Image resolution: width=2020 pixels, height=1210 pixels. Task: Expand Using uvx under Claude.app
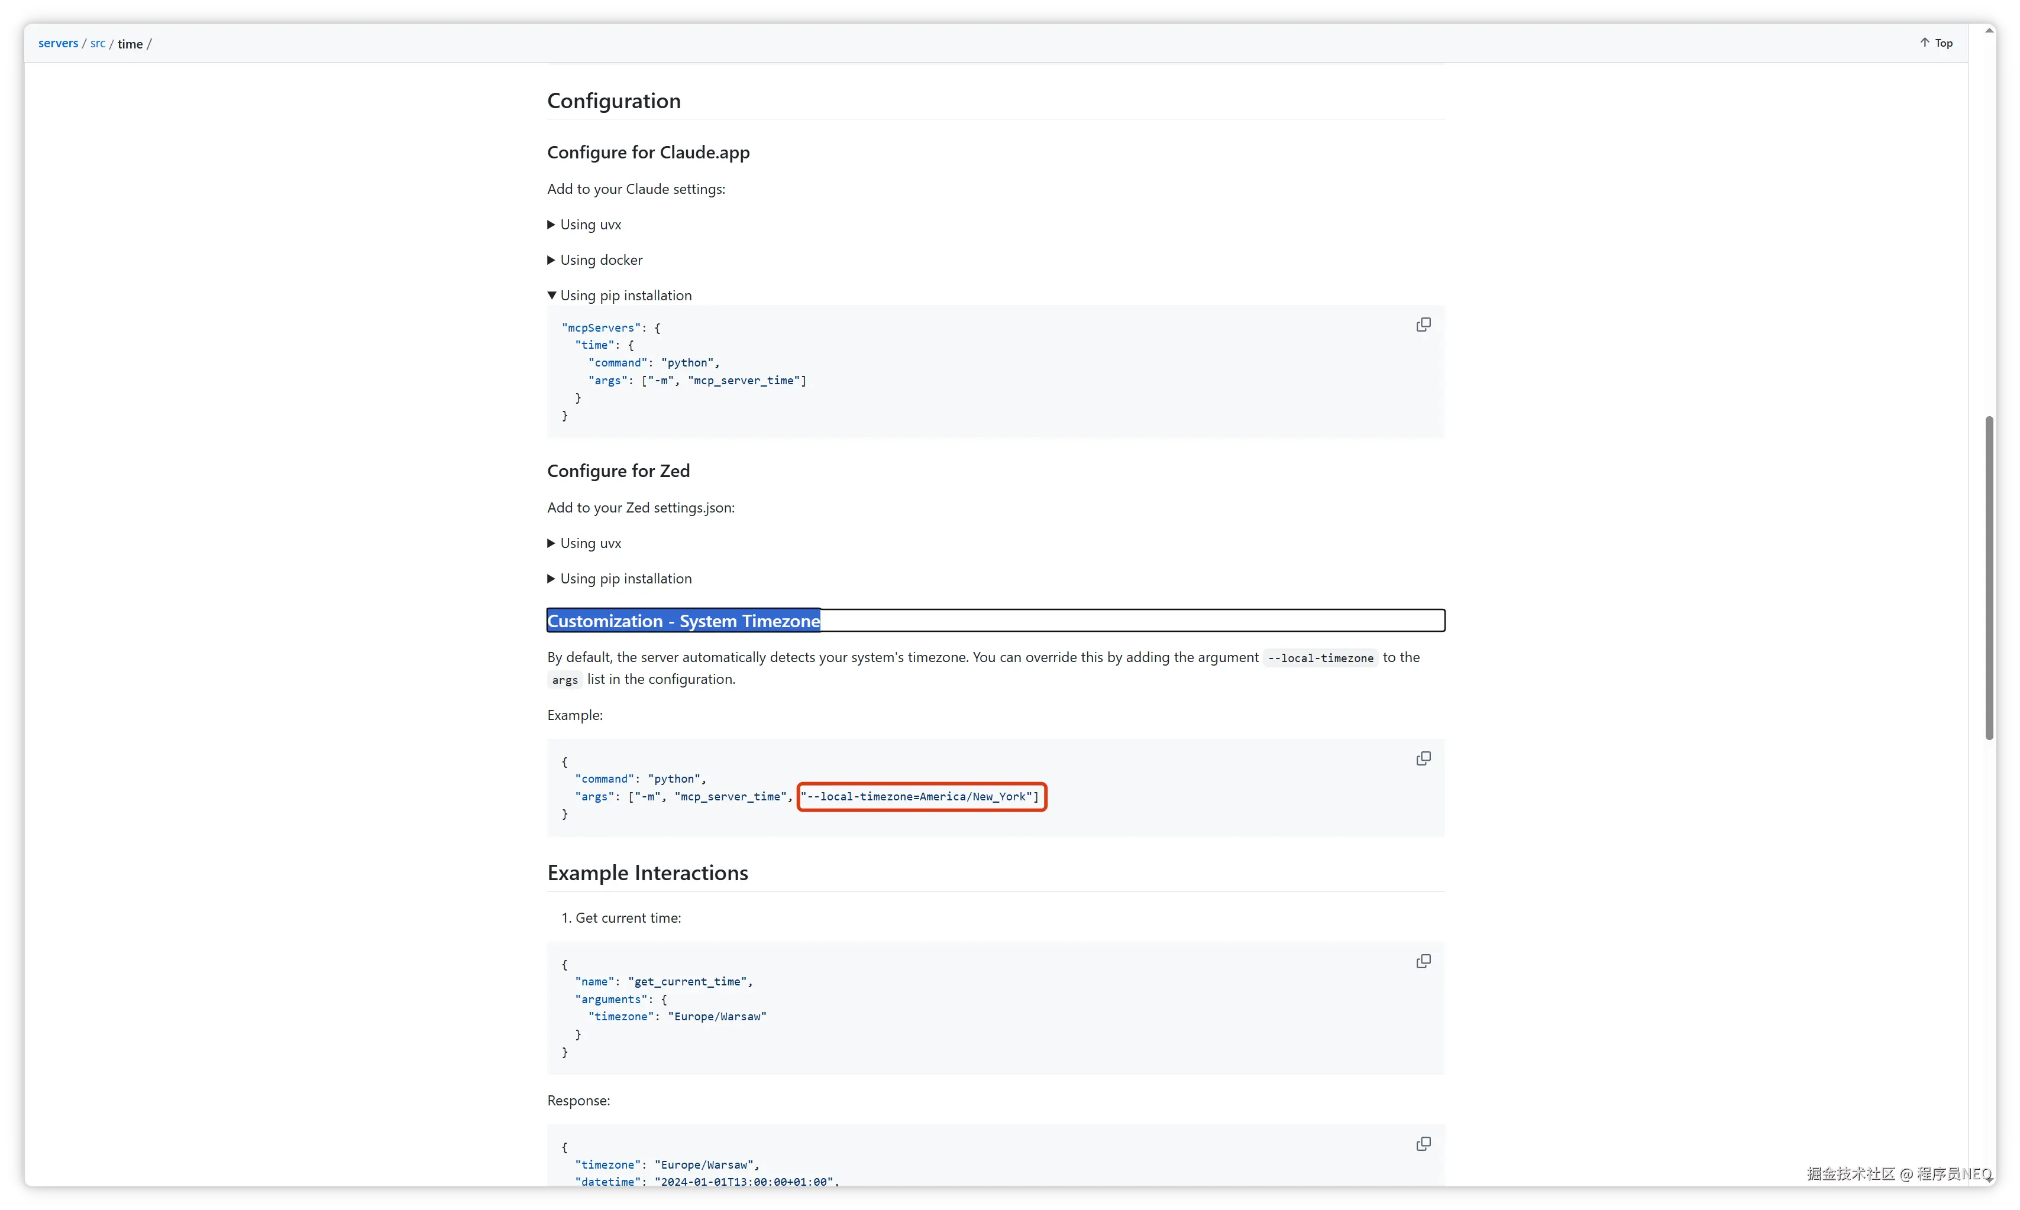[590, 224]
